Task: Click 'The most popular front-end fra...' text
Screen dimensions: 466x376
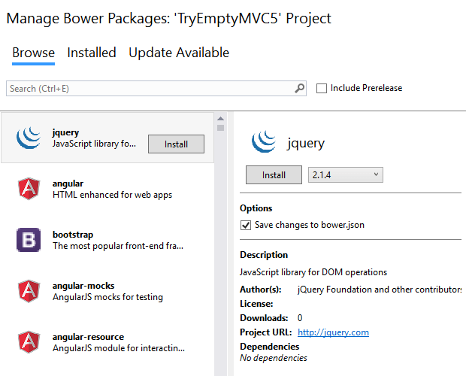Action: pos(118,246)
